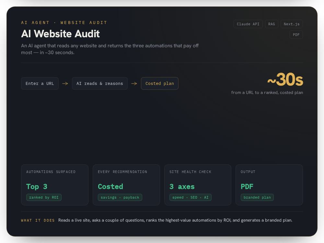The height and width of the screenshot is (243, 324).
Task: Click the Costed plan step box
Action: pyautogui.click(x=159, y=84)
